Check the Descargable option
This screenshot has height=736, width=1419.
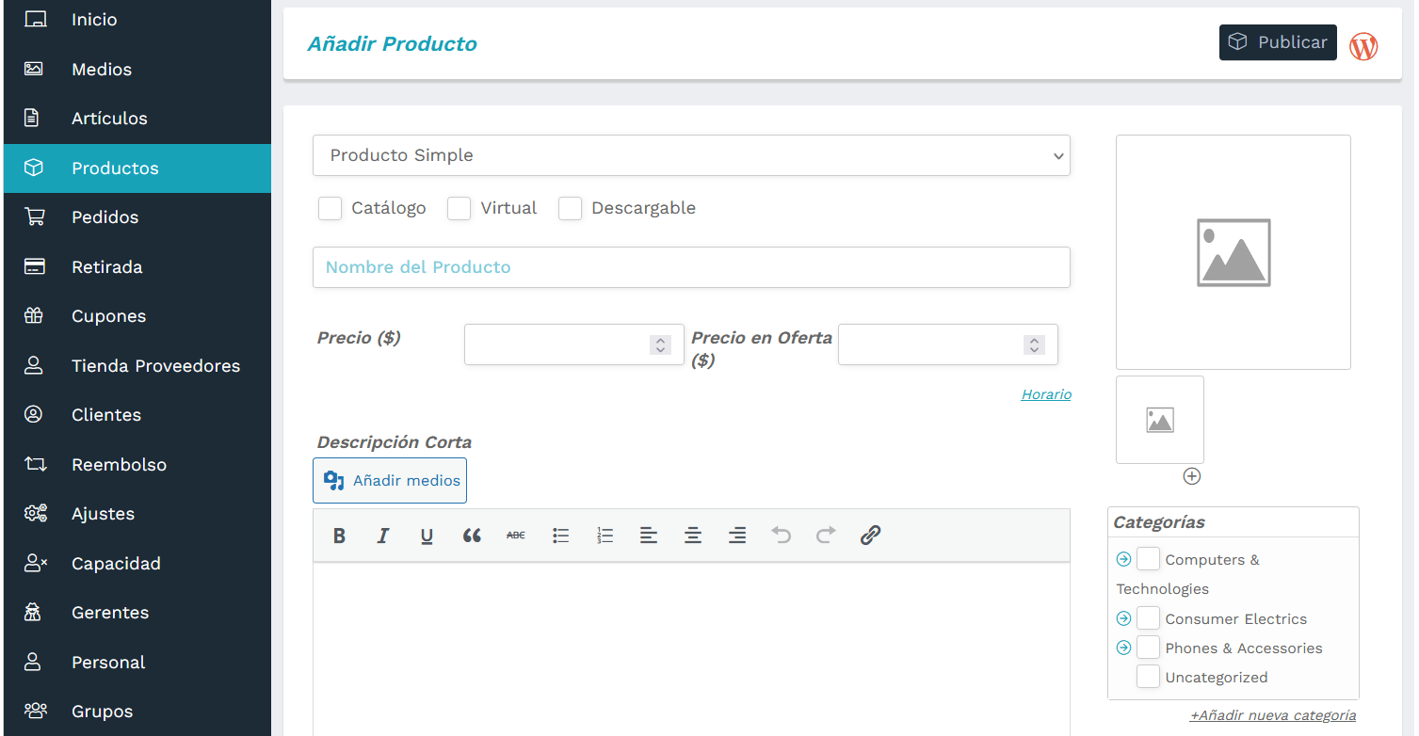tap(571, 208)
